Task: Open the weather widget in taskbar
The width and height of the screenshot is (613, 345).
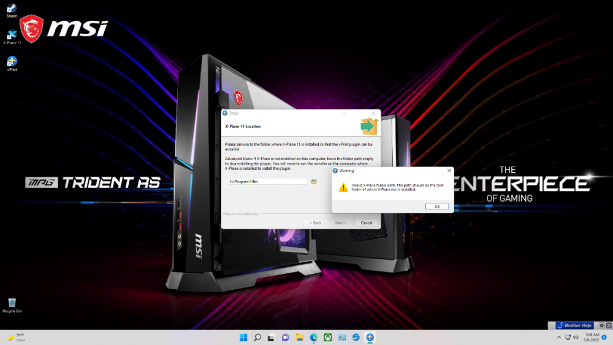Action: (17, 338)
